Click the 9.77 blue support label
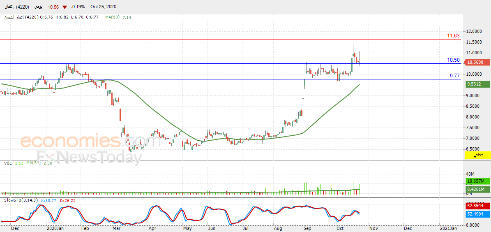 coord(455,76)
